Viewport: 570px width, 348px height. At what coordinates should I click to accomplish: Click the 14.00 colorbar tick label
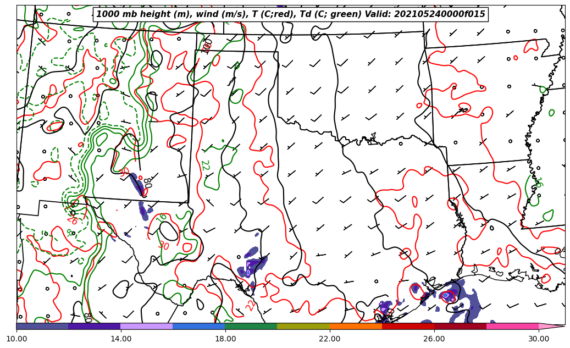[121, 339]
